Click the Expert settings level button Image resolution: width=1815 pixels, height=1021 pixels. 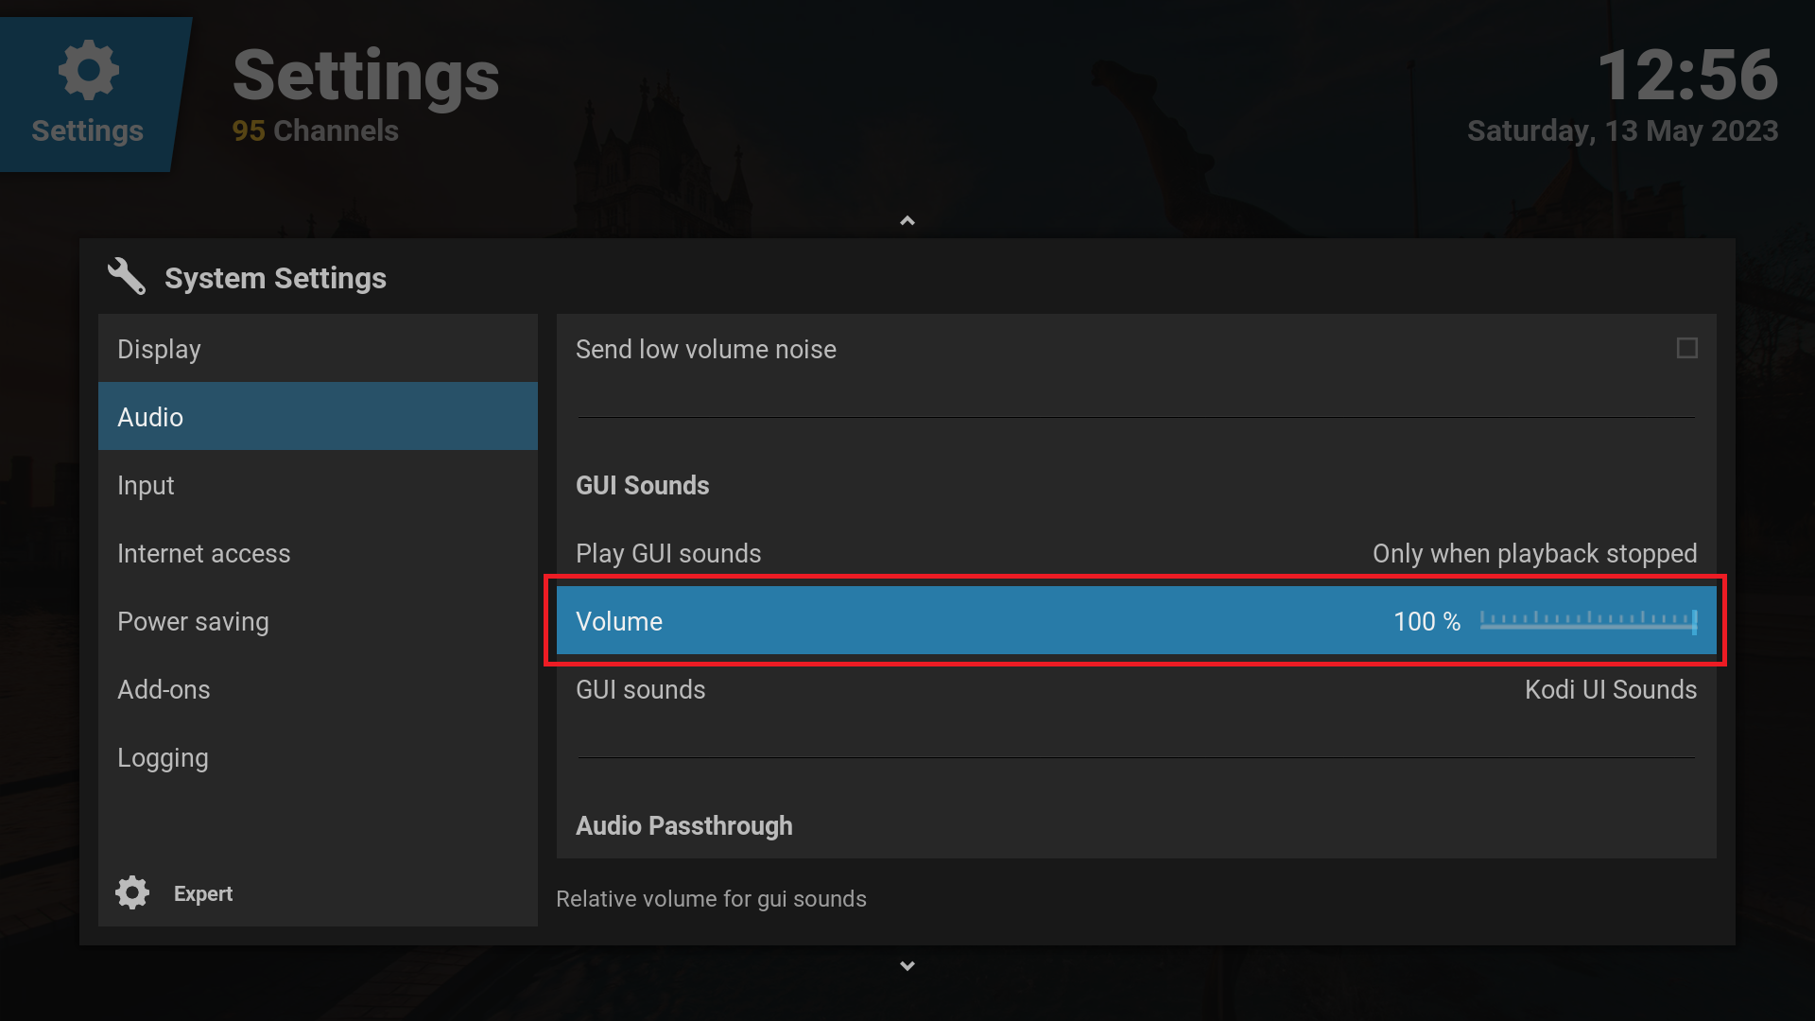pyautogui.click(x=202, y=893)
